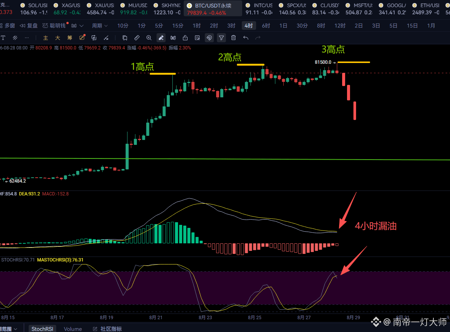Click the trend line settings icon
Screen dimensions: 450x332
point(106,38)
